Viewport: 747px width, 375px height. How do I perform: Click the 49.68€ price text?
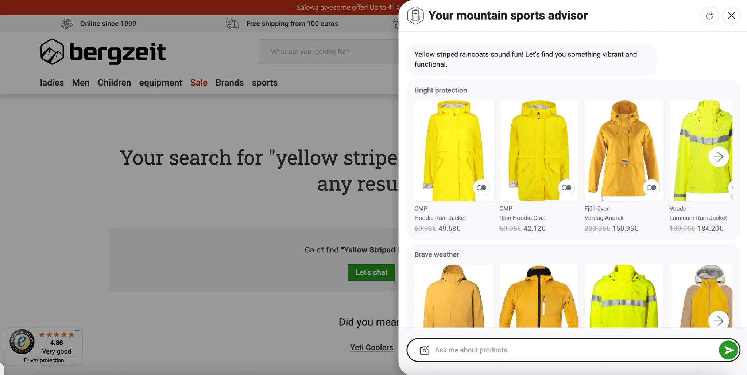pos(449,229)
